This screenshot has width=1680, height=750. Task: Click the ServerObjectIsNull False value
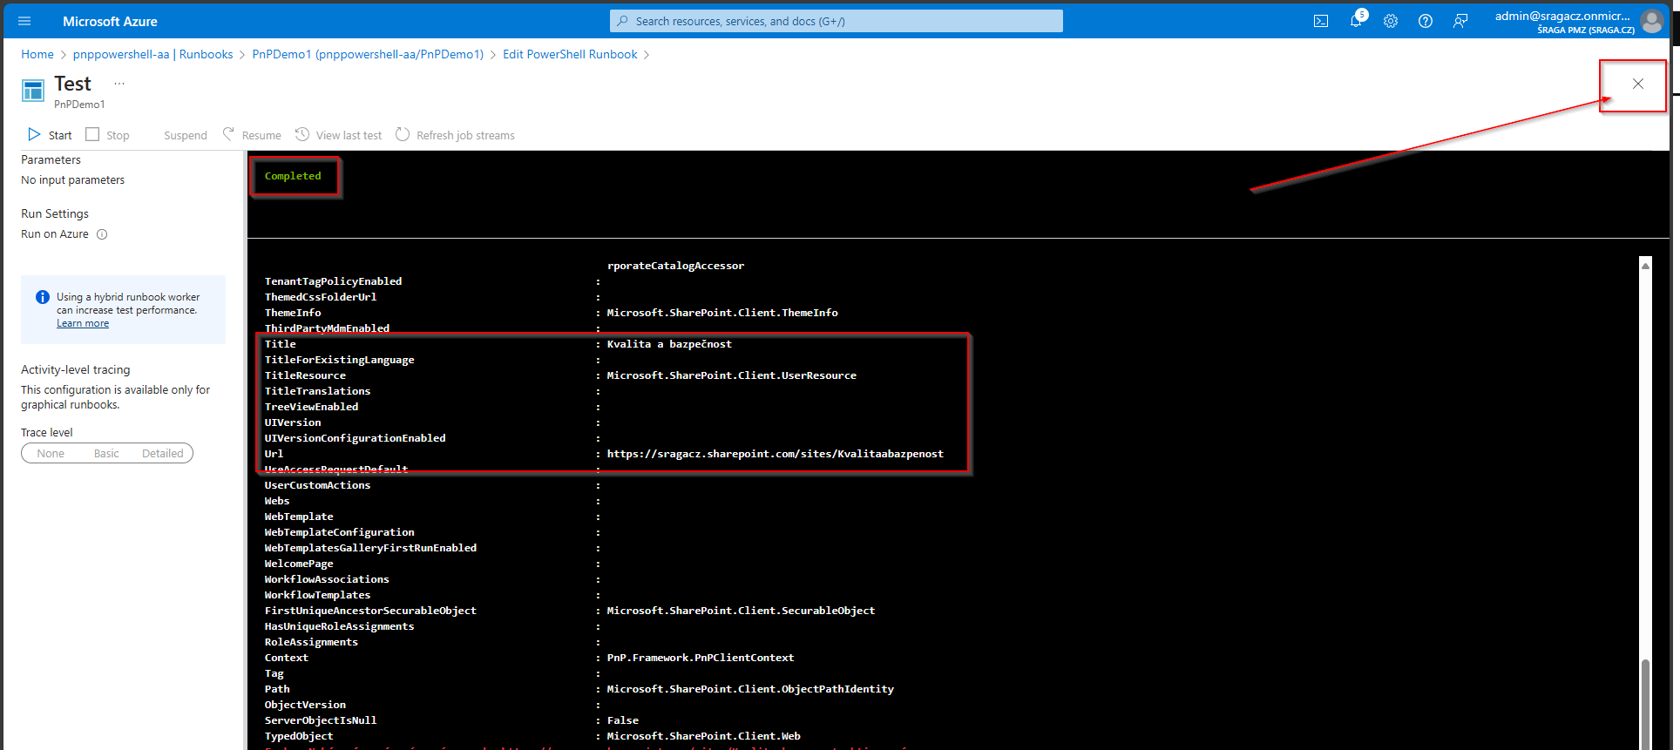click(623, 720)
